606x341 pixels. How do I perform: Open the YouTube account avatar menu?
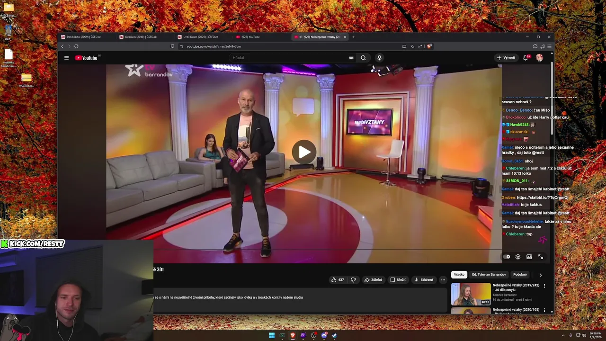point(539,58)
